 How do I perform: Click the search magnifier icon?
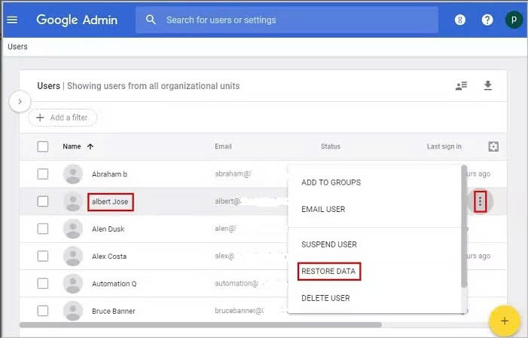point(151,20)
